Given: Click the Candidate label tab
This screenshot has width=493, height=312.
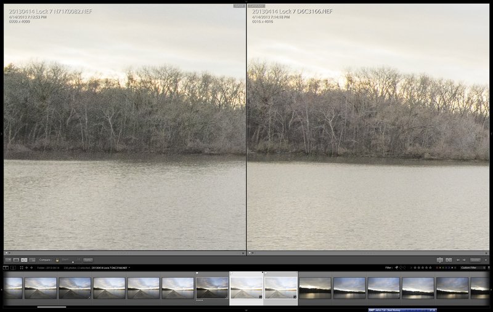Looking at the screenshot, I should click(x=256, y=6).
